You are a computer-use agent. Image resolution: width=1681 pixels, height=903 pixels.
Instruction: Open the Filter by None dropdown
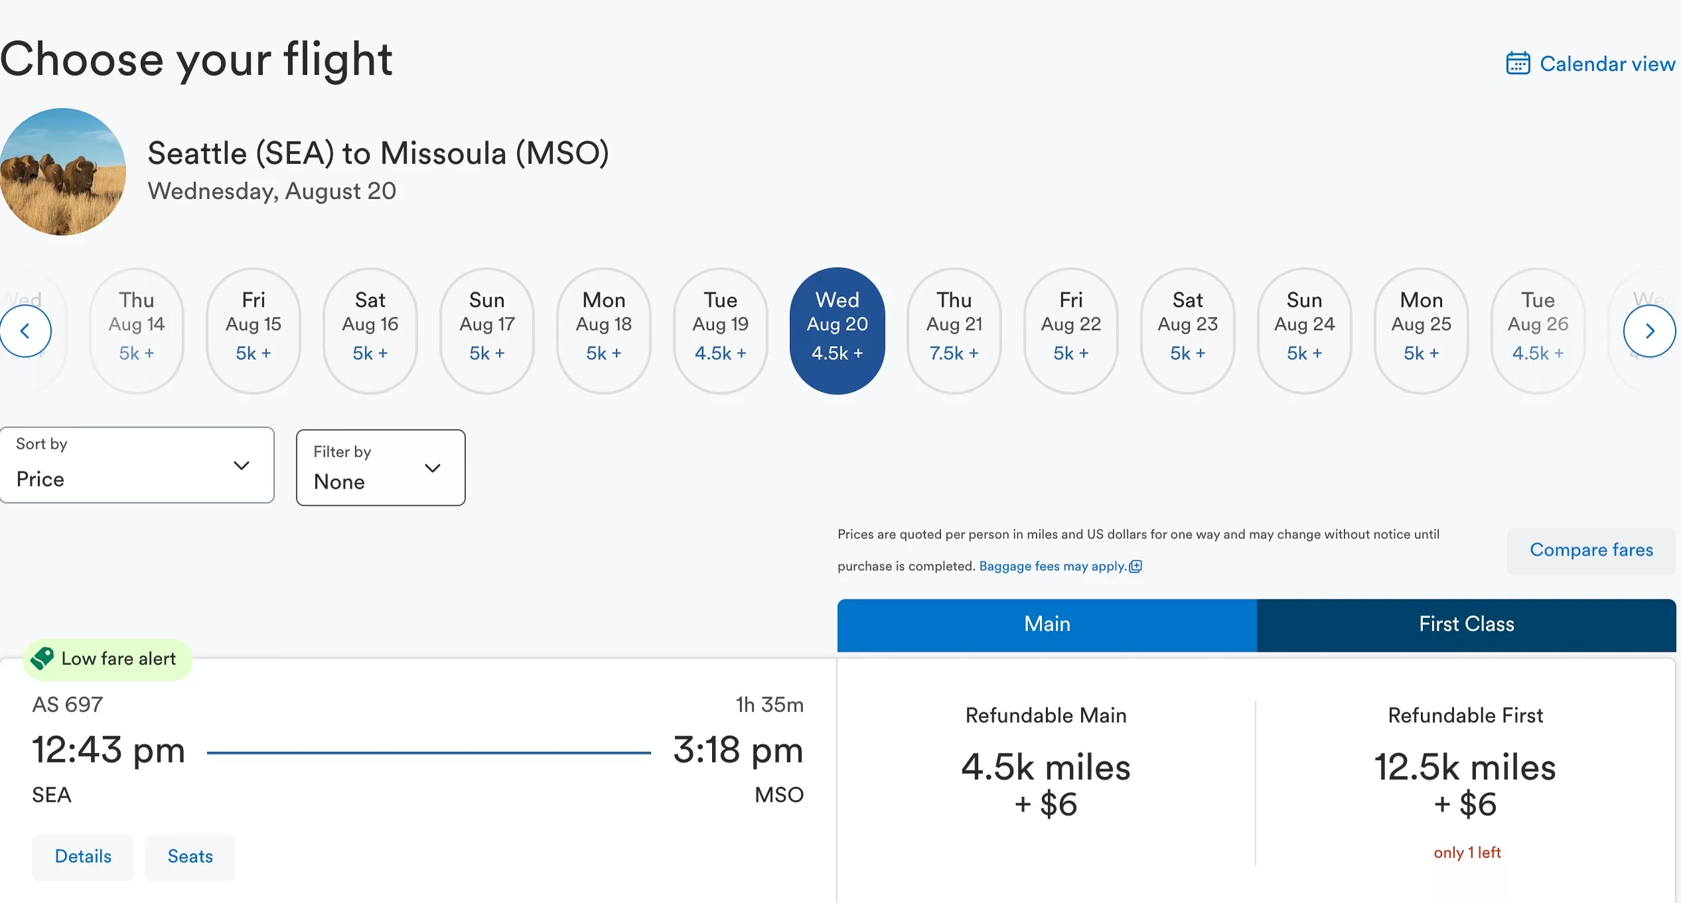(x=380, y=467)
